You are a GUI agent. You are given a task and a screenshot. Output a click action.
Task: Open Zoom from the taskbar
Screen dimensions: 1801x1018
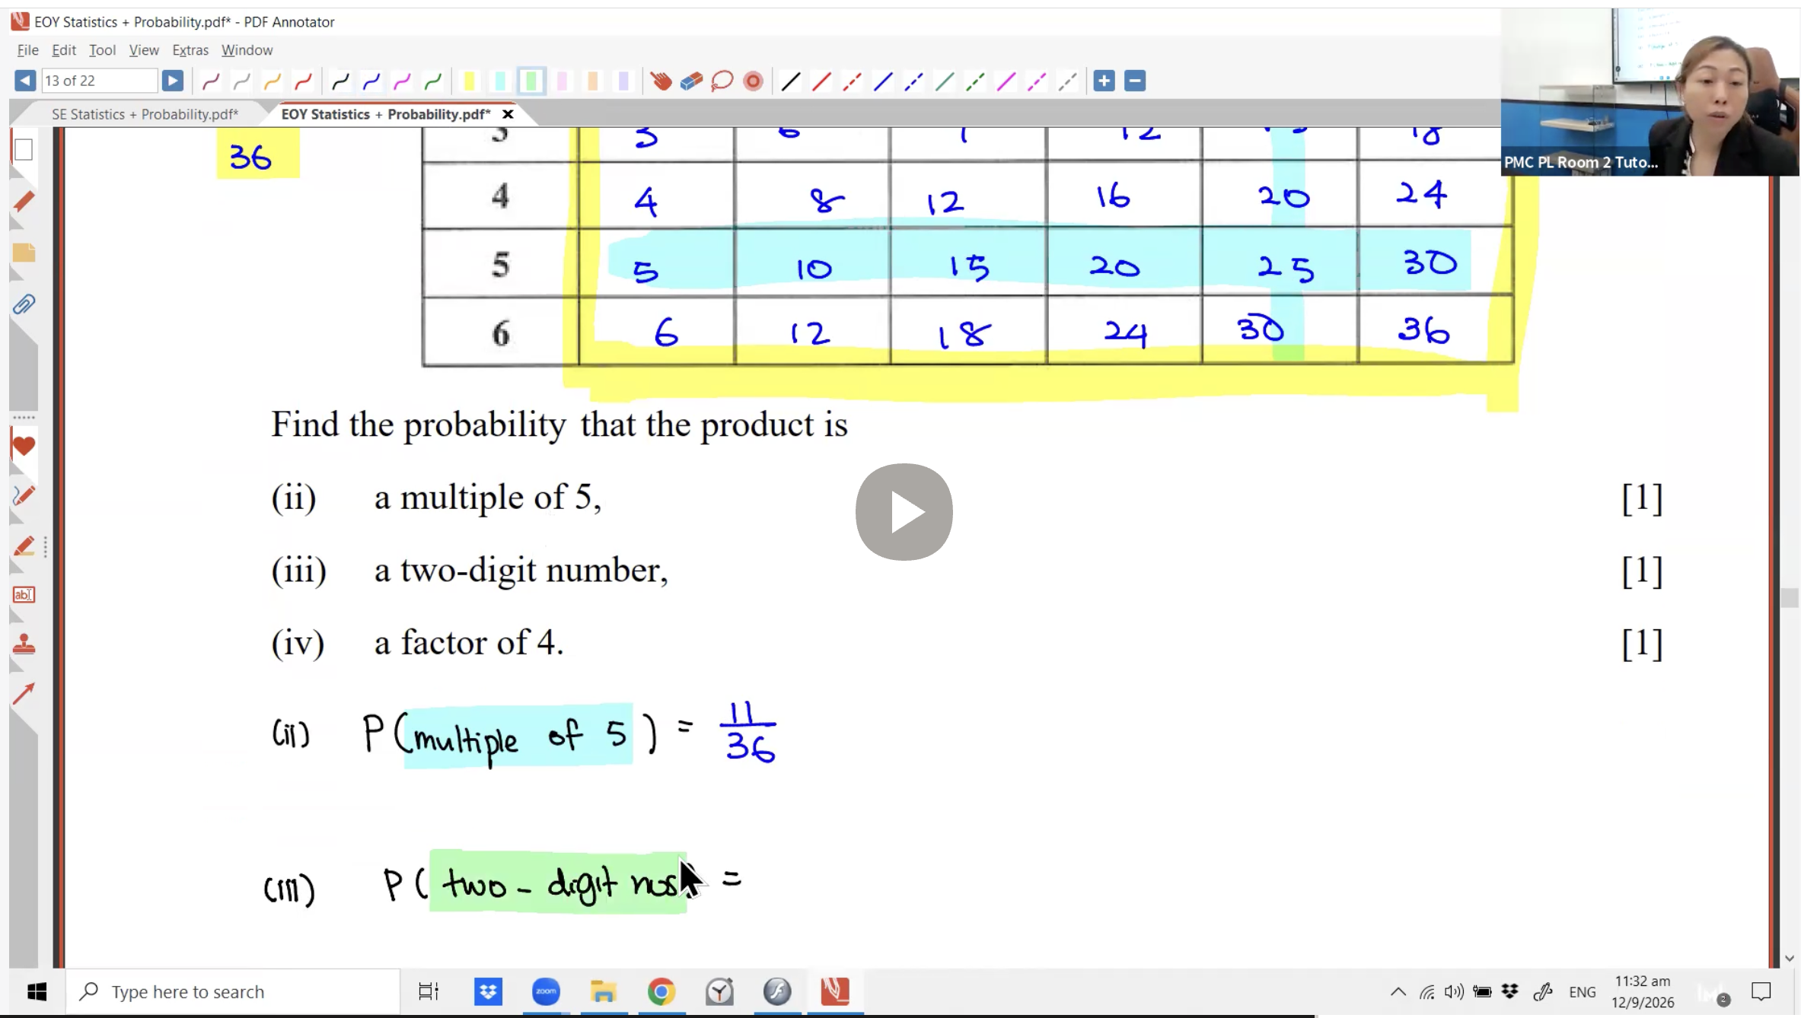click(546, 991)
